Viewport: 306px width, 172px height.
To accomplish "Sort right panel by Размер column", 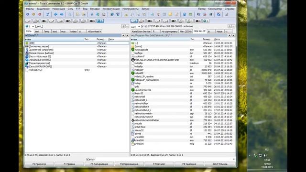I will (x=206, y=39).
